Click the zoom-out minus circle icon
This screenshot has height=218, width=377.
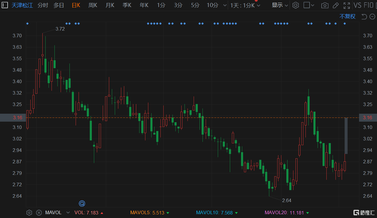pyautogui.click(x=372, y=16)
